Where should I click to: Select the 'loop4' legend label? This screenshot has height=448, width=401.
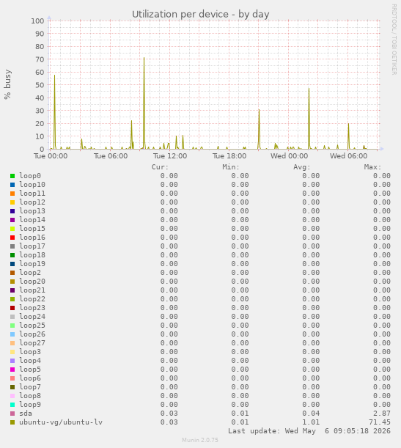point(30,361)
